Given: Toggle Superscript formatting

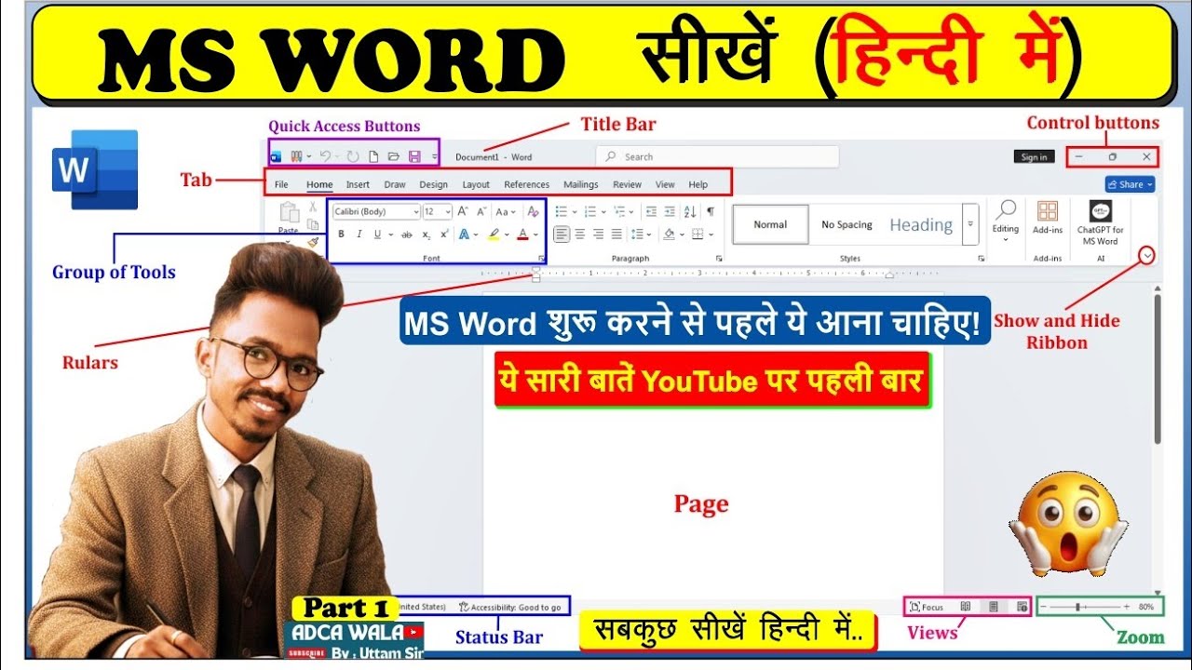Looking at the screenshot, I should (444, 234).
